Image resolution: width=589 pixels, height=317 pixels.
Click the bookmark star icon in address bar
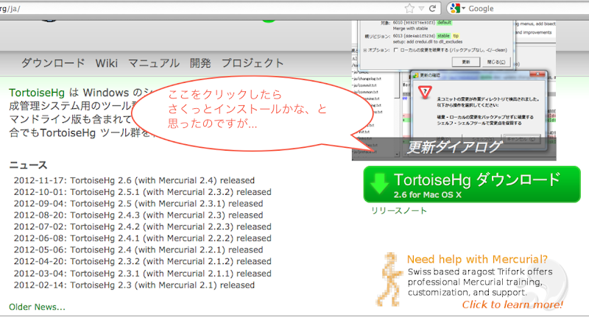[409, 8]
